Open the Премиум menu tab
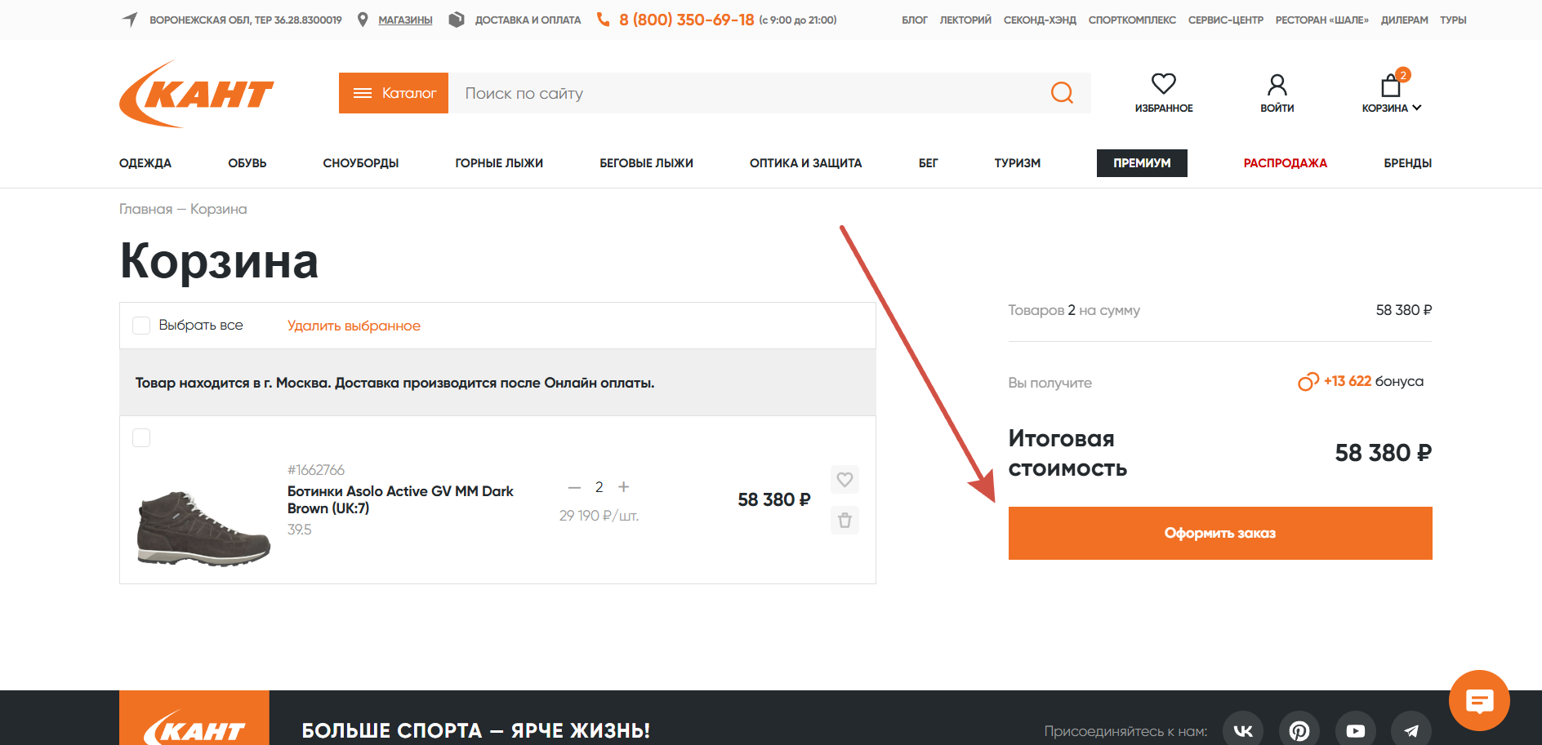This screenshot has width=1542, height=745. 1142,163
